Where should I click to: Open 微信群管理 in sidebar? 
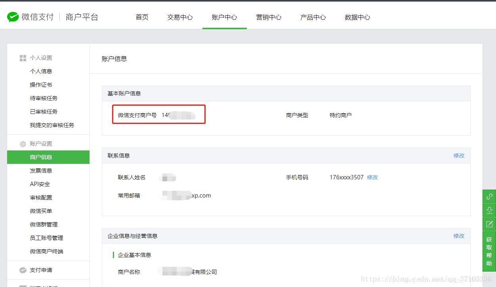click(x=44, y=224)
